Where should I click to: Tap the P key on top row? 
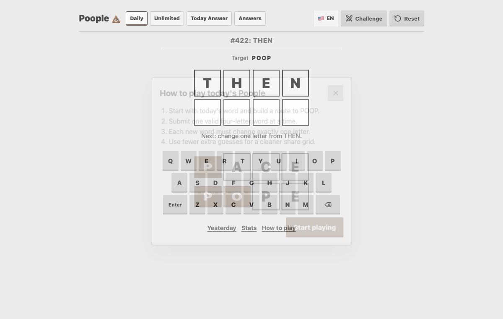click(333, 161)
